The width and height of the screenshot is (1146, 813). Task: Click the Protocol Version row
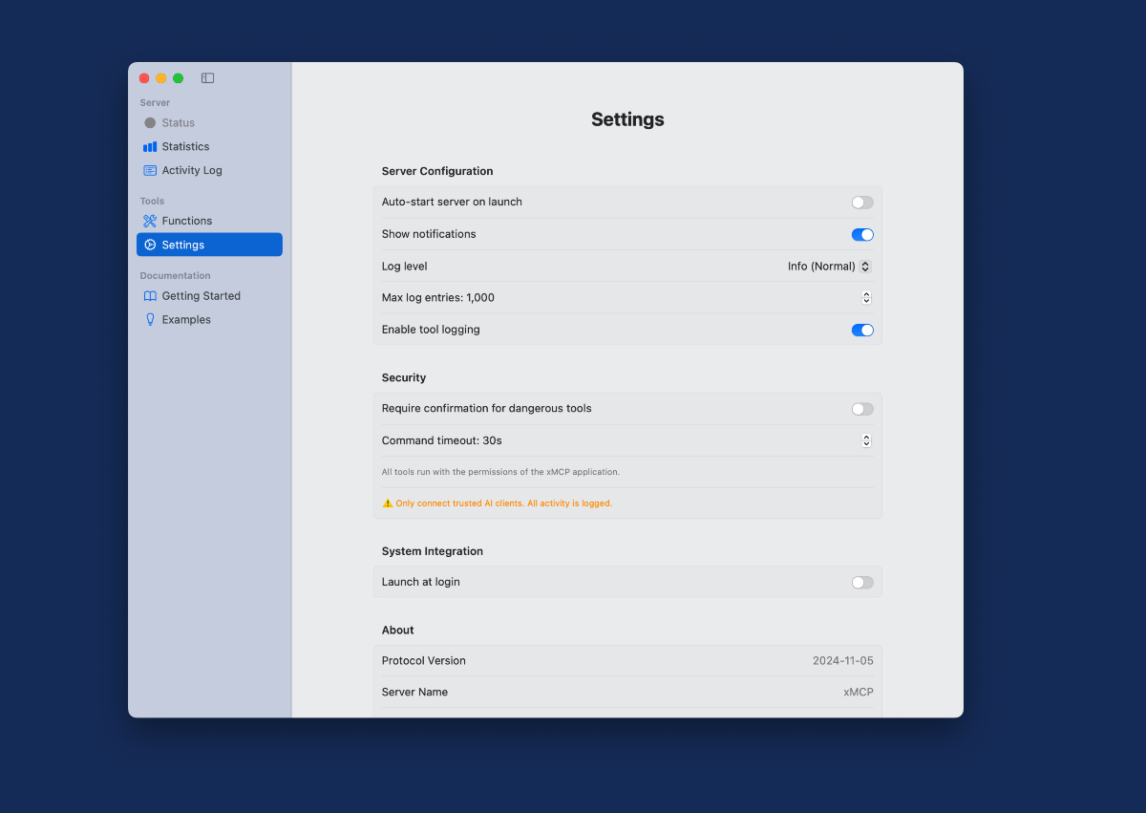[626, 661]
